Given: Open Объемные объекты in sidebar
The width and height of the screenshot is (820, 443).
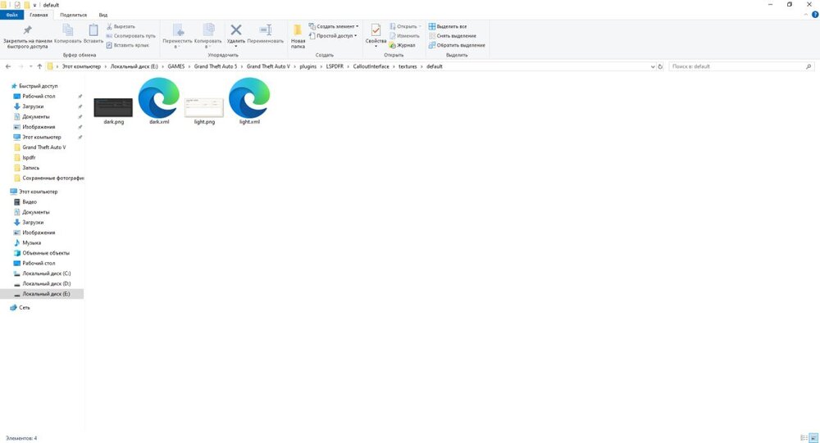Looking at the screenshot, I should coord(45,253).
